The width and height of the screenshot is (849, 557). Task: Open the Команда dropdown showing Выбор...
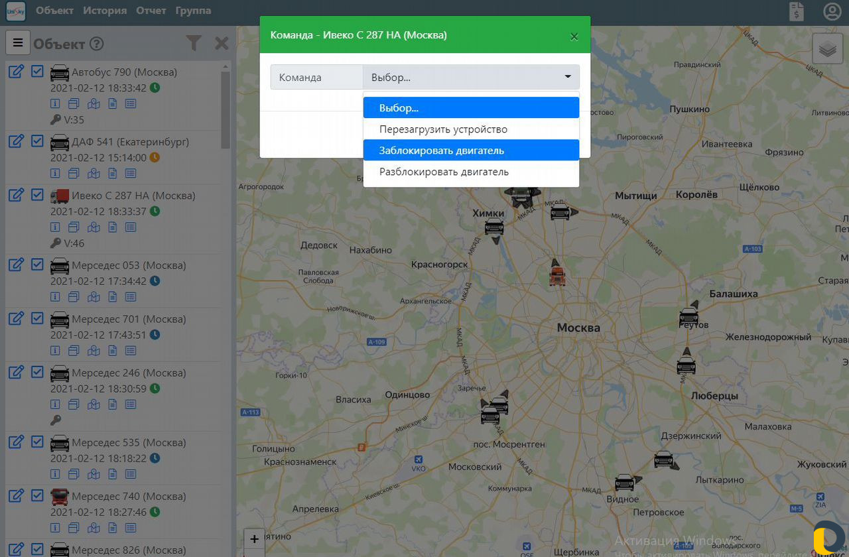(x=471, y=77)
